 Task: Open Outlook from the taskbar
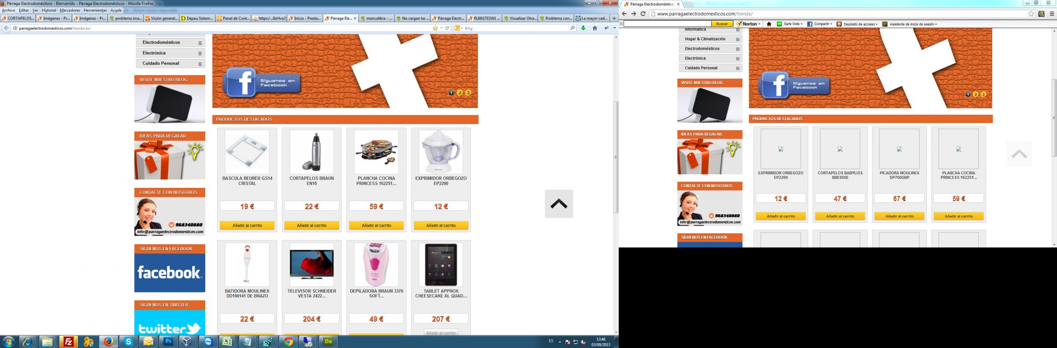tap(148, 341)
